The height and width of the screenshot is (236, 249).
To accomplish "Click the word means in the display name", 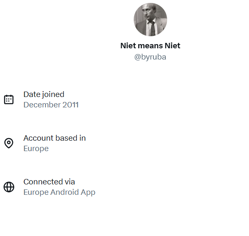I will coord(150,46).
